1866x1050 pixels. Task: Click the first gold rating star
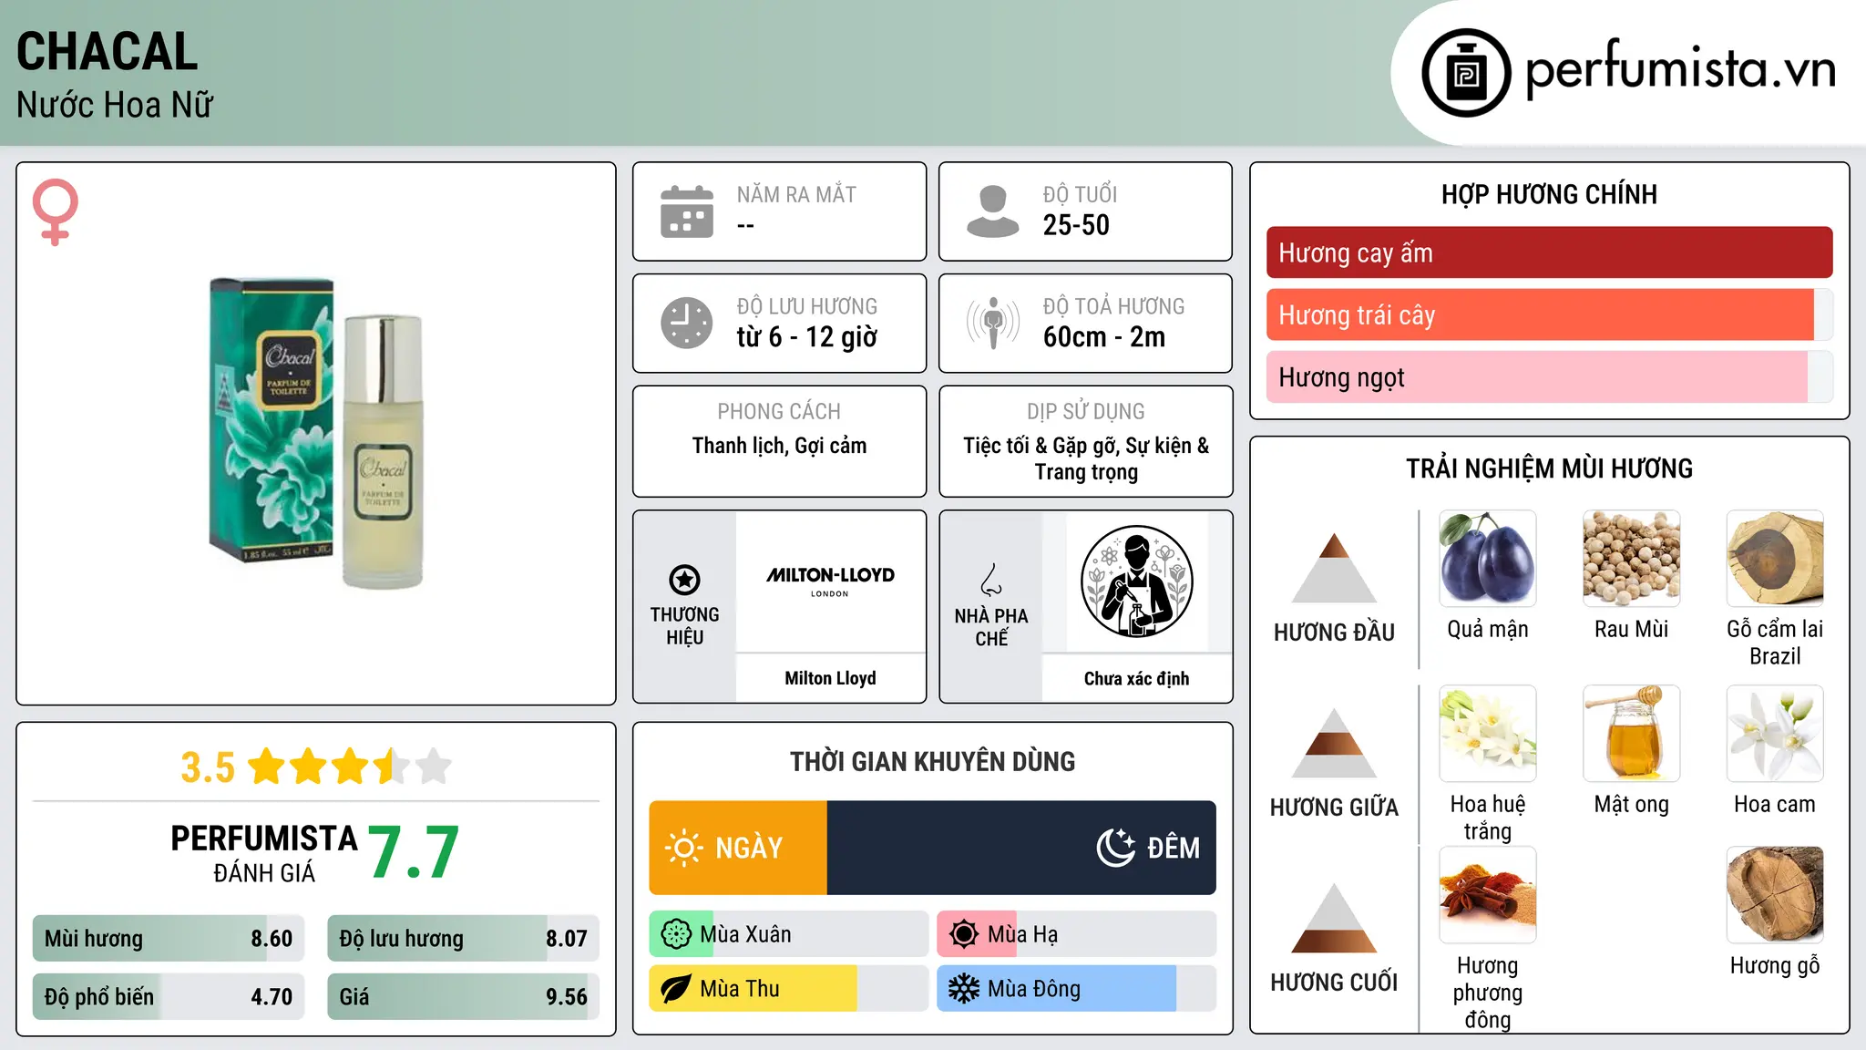pyautogui.click(x=267, y=766)
